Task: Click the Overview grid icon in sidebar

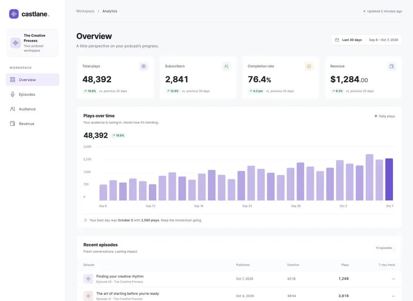Action: pos(13,80)
